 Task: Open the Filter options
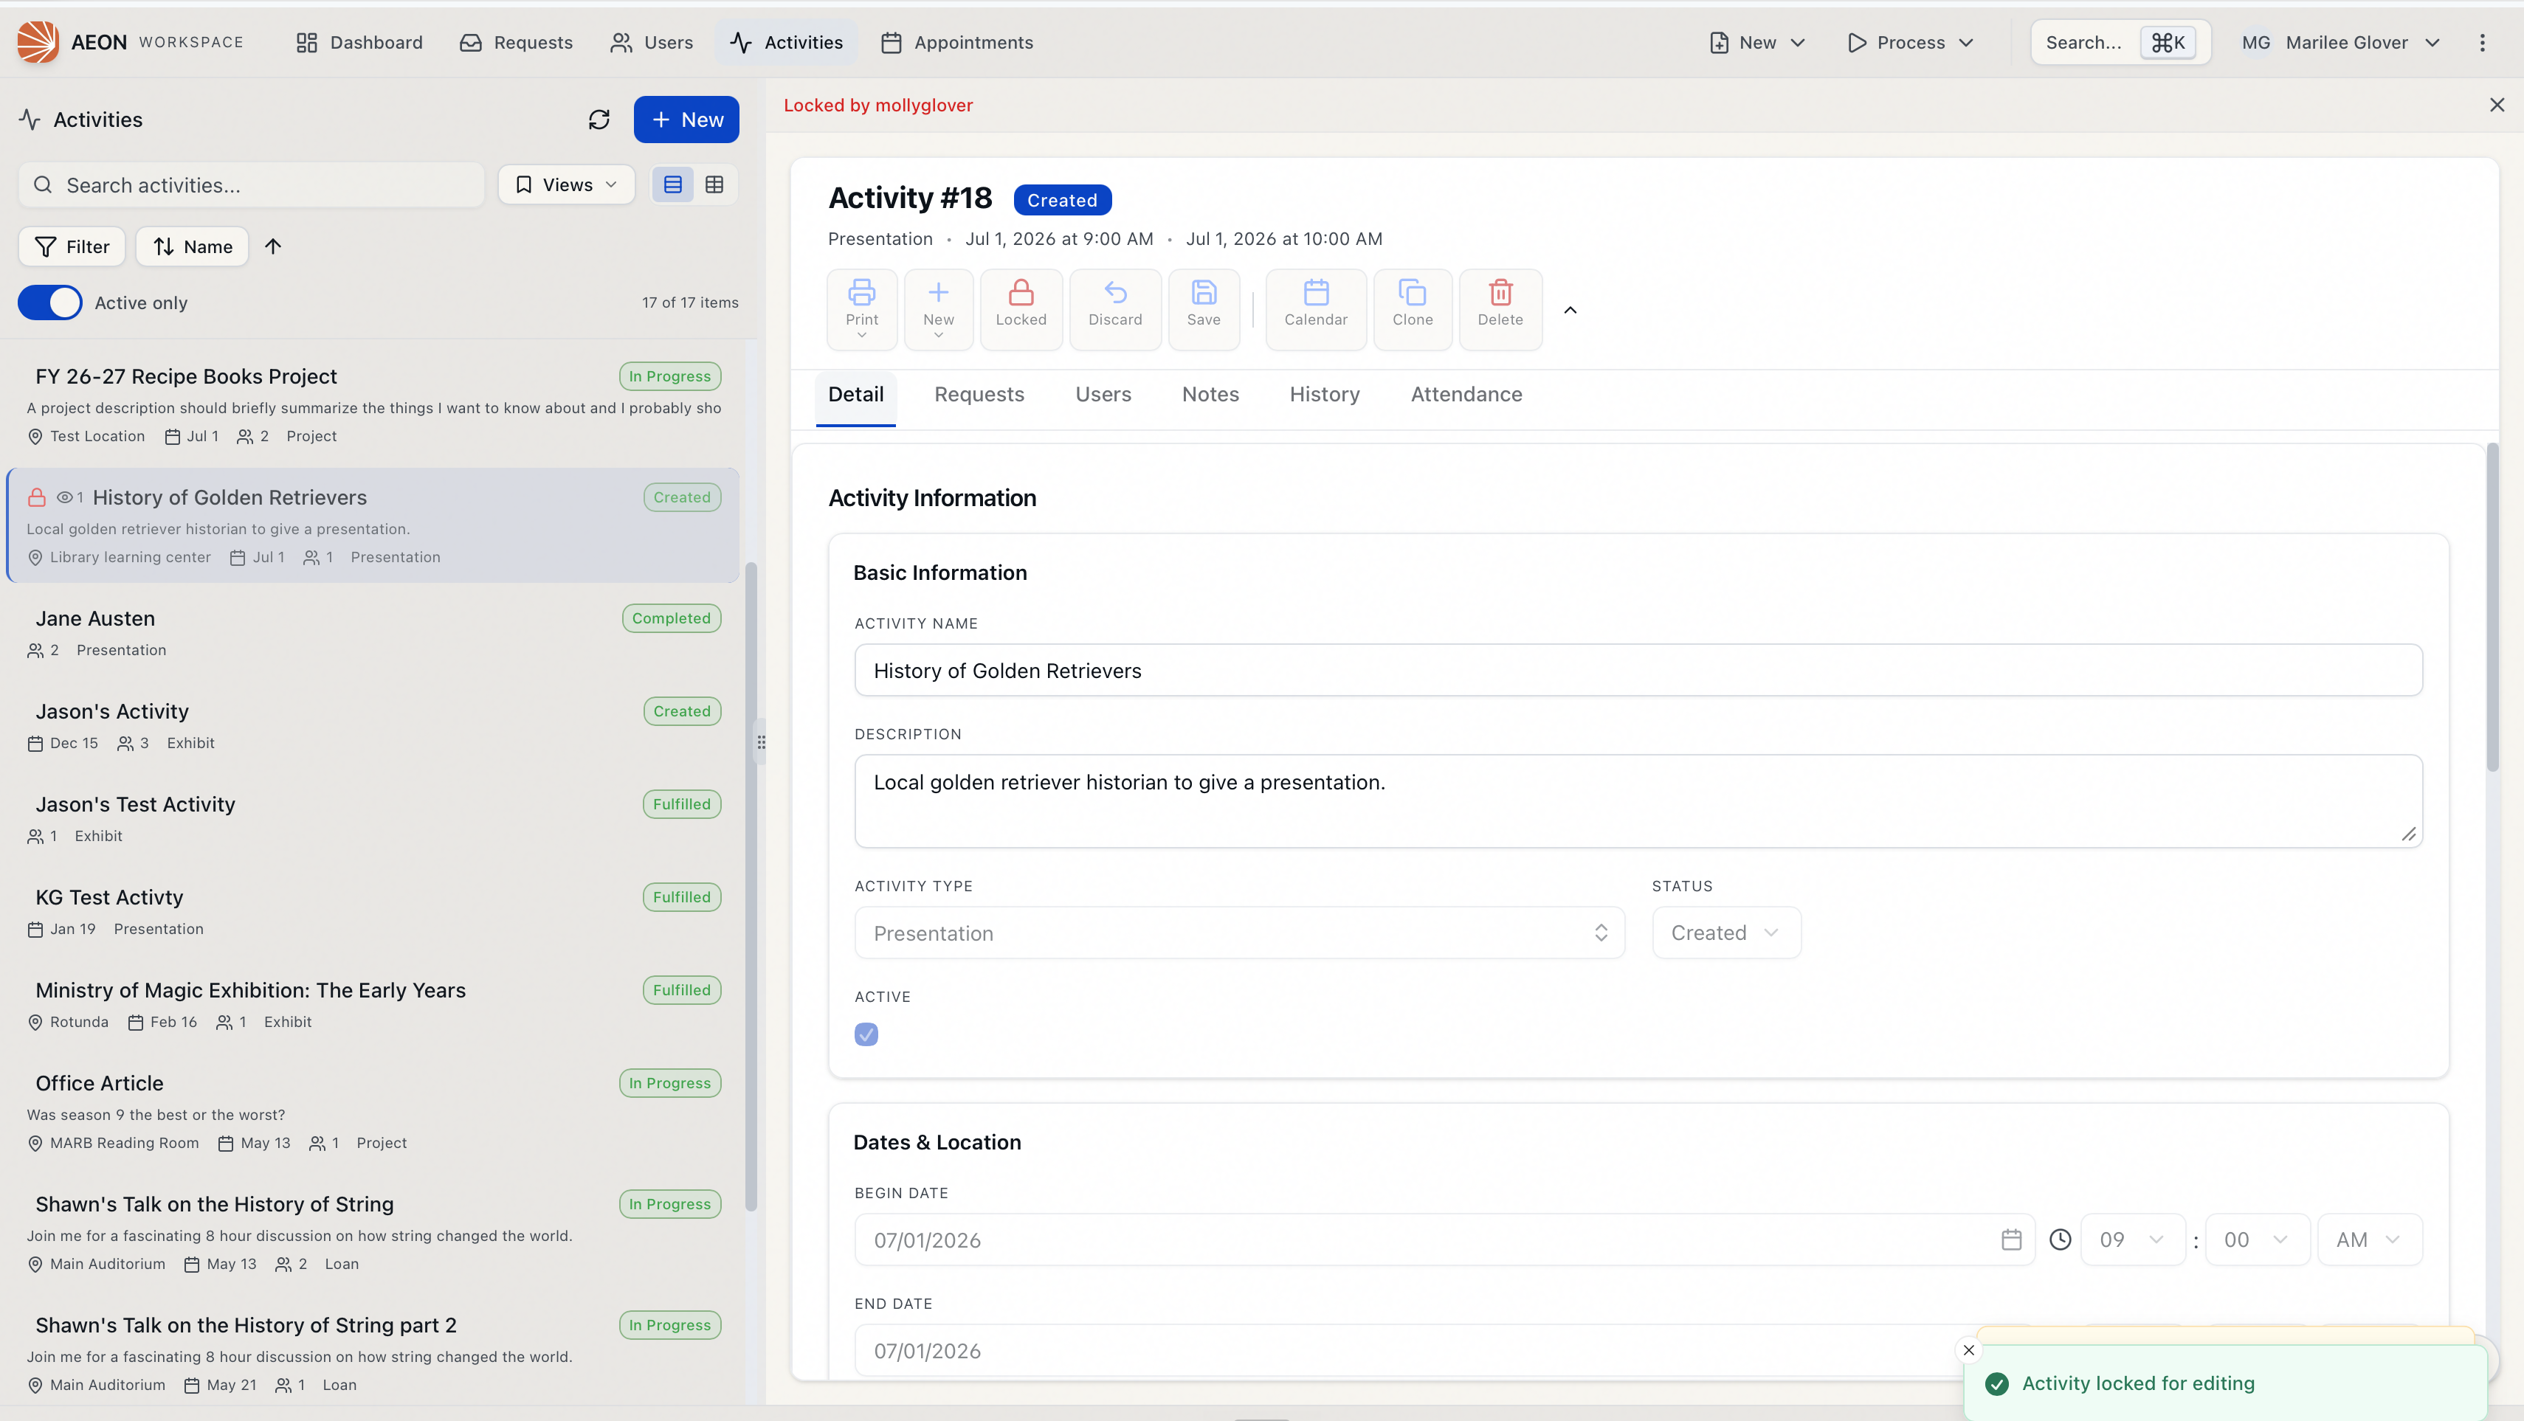tap(72, 246)
